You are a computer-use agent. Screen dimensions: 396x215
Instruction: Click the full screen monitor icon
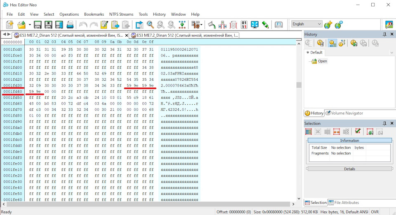pos(255,25)
